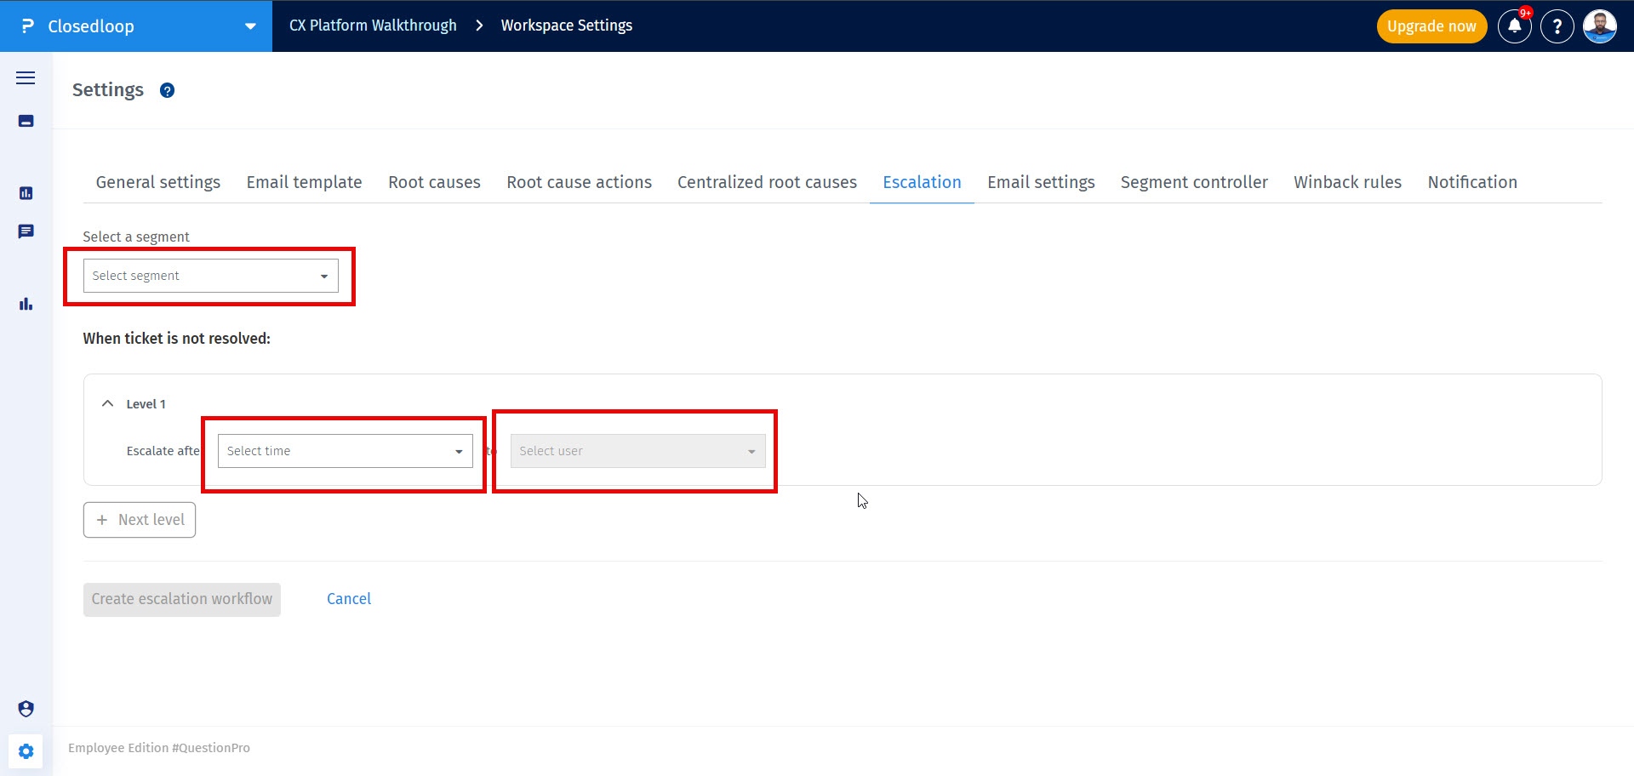Open notifications bell icon
This screenshot has height=776, width=1634.
tap(1514, 26)
